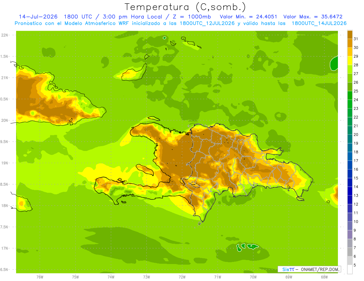
Task: Click the "6.5N" latitude label
Action: (4, 269)
